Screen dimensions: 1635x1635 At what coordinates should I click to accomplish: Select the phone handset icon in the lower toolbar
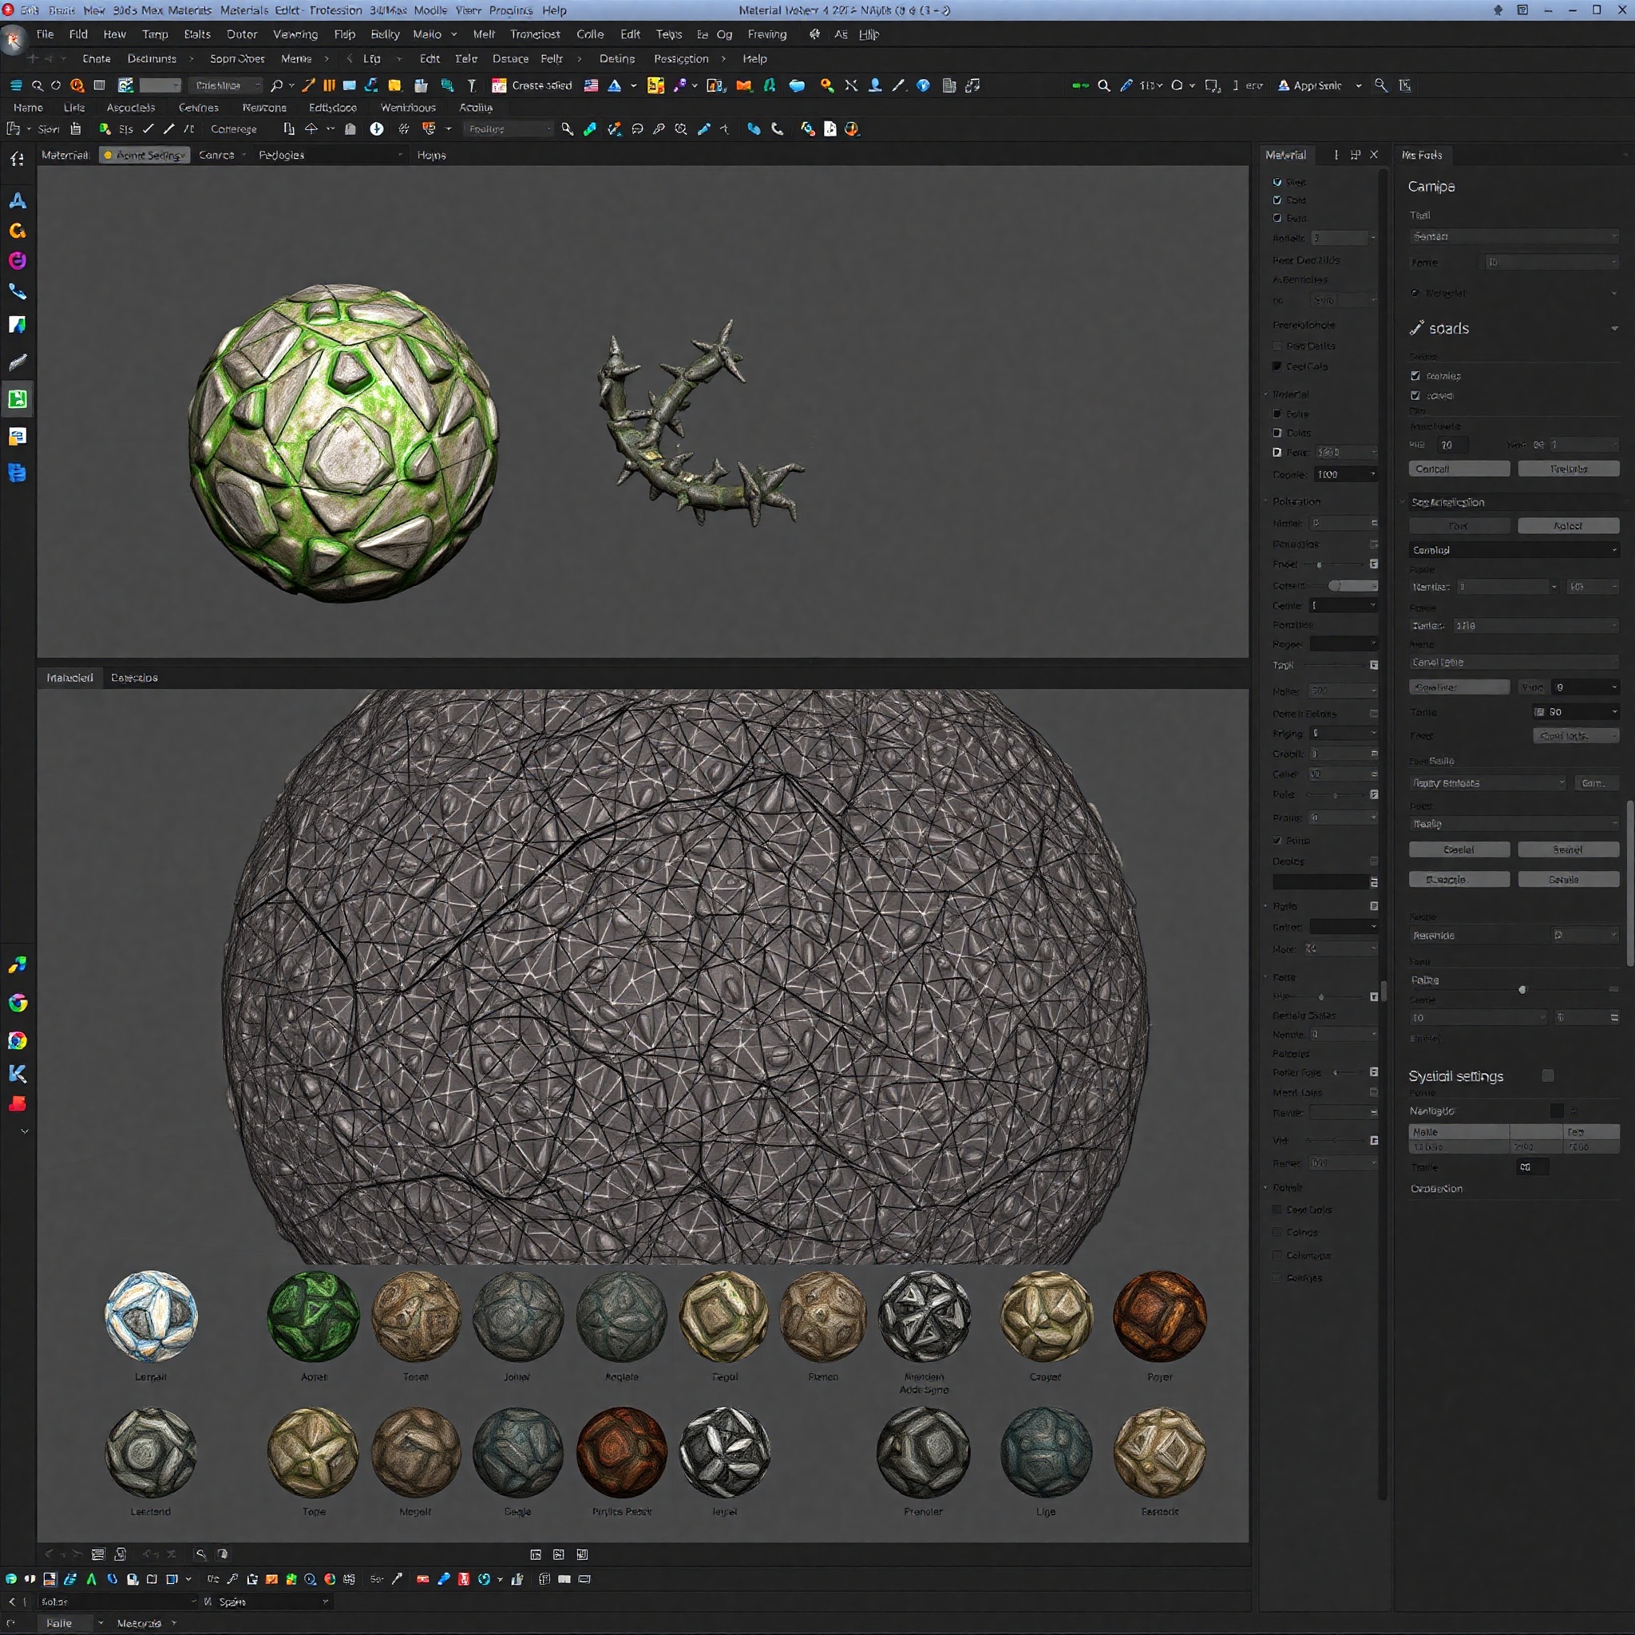coord(778,129)
